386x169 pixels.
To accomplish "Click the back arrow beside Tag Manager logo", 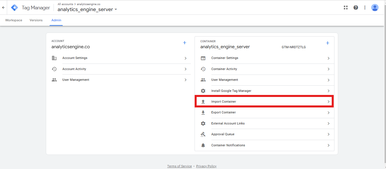I will point(3,8).
